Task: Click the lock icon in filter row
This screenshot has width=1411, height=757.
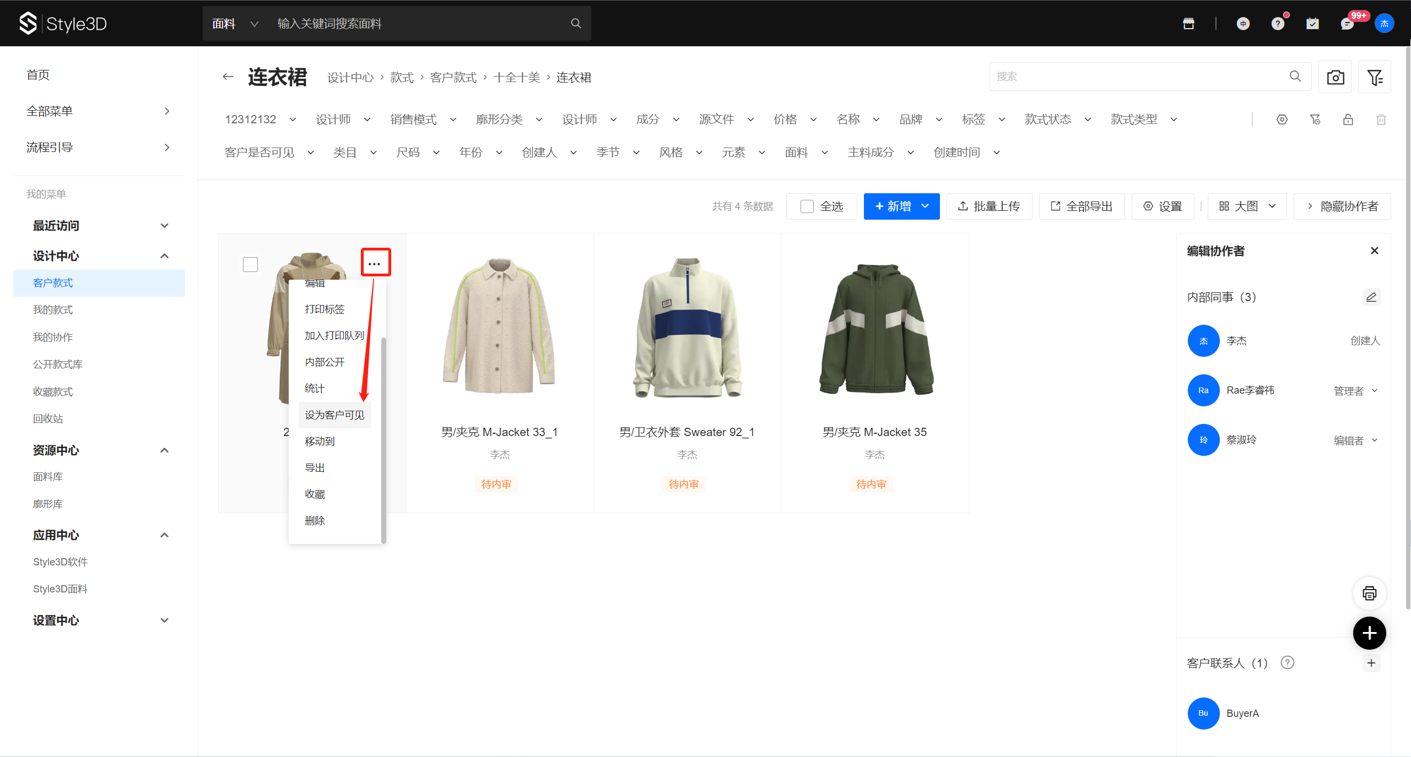Action: pos(1348,119)
